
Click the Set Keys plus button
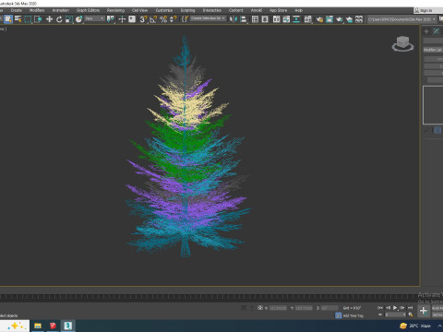pos(424,311)
